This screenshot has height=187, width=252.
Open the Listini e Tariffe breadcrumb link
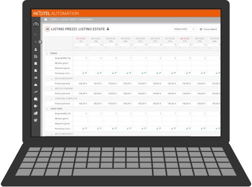pyautogui.click(x=68, y=20)
